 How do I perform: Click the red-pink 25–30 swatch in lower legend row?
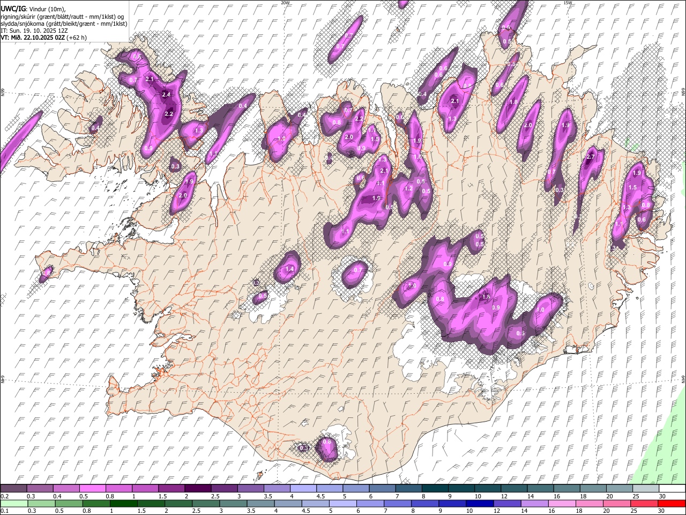pyautogui.click(x=644, y=504)
